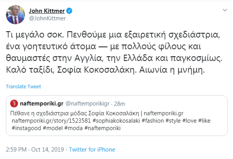The height and width of the screenshot is (159, 233).
Task: Click the blue verified badge next to John Kittmer
Action: tap(69, 11)
